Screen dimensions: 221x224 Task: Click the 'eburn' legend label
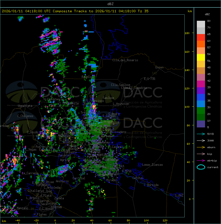click(x=211, y=147)
